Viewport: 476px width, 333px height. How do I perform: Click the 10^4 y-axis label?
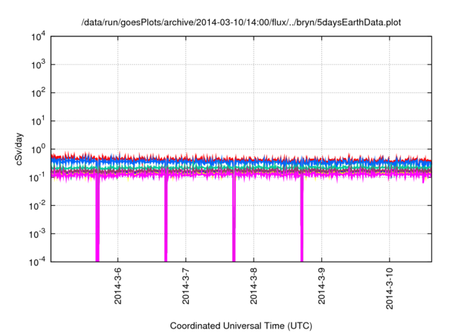[39, 37]
